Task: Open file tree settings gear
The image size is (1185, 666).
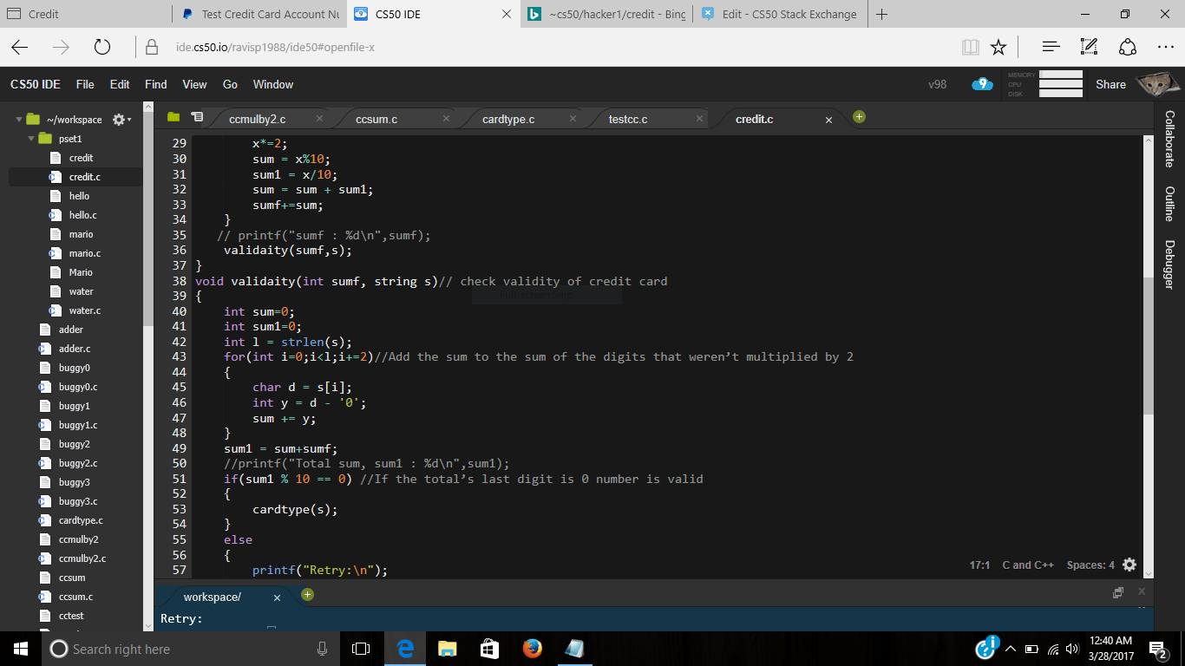Action: coord(120,120)
